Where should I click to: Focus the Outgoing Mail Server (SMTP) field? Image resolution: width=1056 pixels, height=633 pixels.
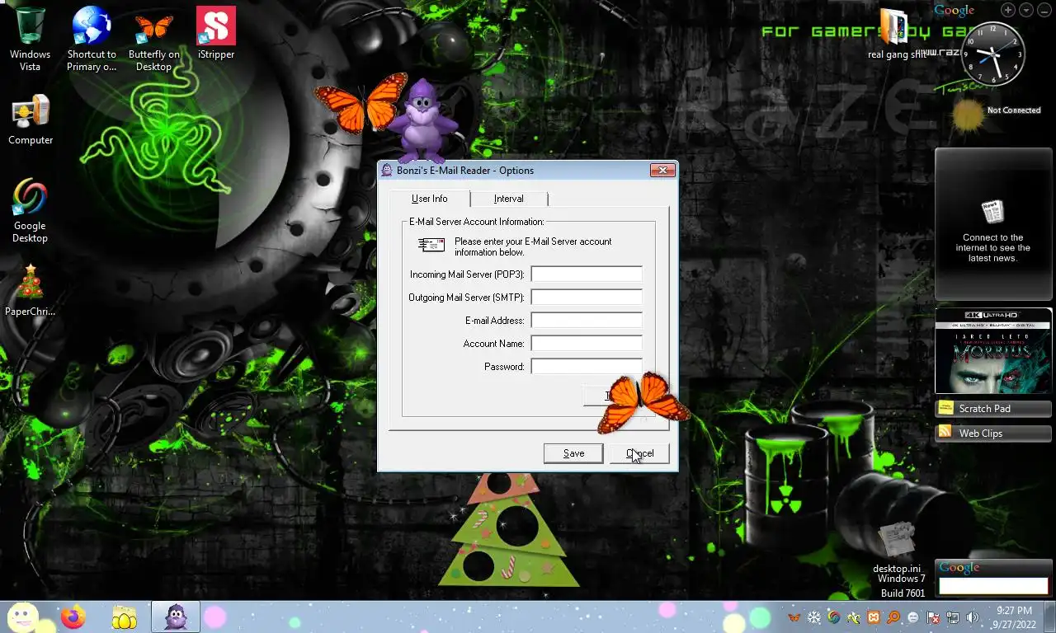pyautogui.click(x=587, y=297)
